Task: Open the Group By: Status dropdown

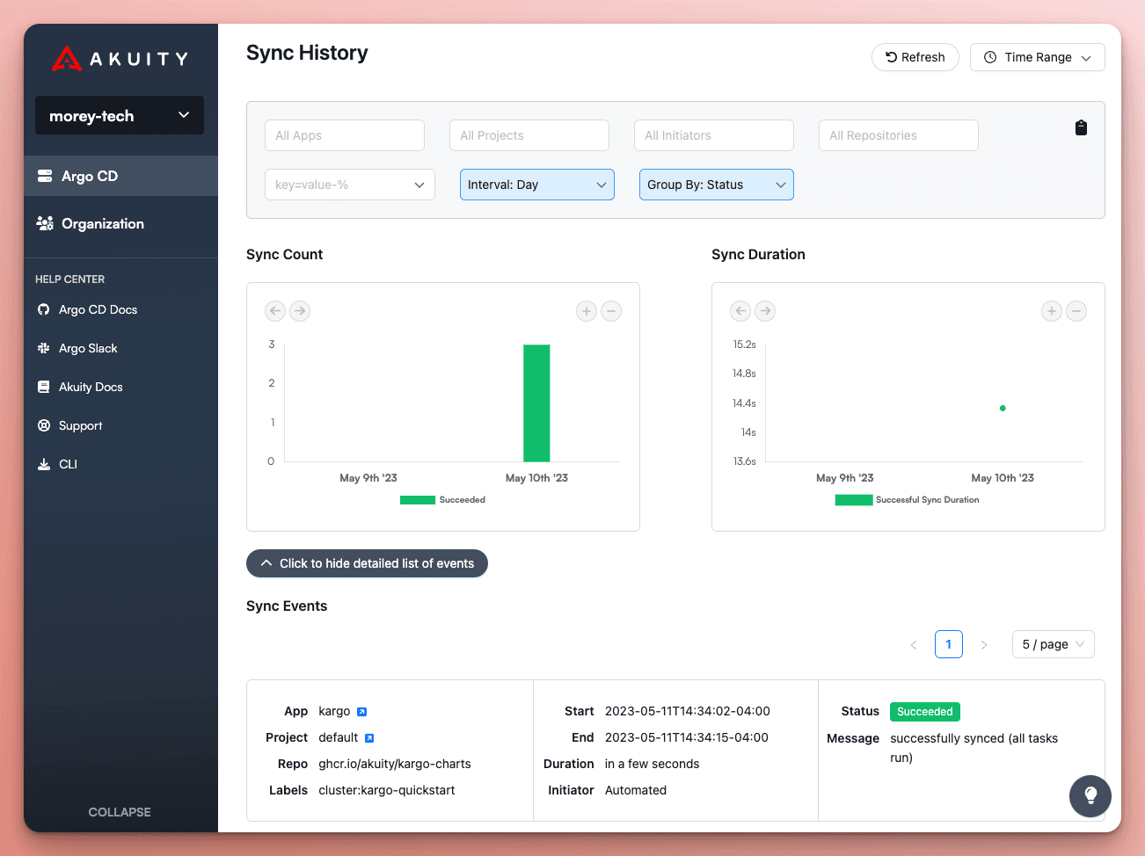Action: (716, 185)
